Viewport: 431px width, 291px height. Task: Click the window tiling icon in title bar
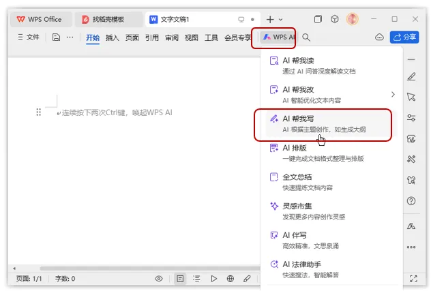tap(318, 19)
